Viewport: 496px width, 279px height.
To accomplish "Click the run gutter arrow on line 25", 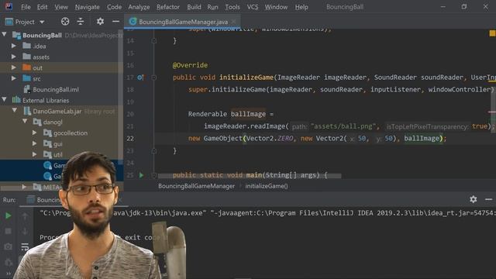I will (x=141, y=175).
